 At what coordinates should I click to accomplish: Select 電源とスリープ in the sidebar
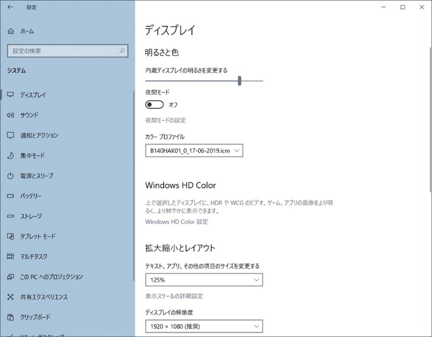point(66,176)
